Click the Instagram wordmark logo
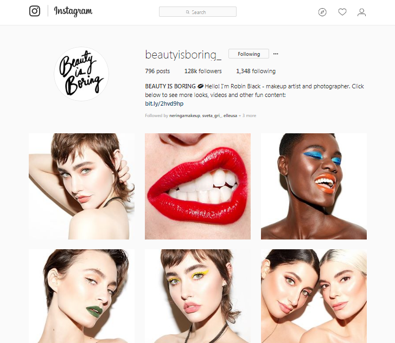 [x=73, y=11]
